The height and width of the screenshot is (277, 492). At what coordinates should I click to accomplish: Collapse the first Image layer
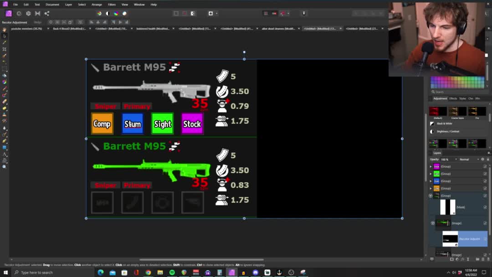[433, 223]
